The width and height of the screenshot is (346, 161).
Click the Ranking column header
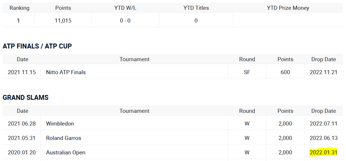[19, 8]
